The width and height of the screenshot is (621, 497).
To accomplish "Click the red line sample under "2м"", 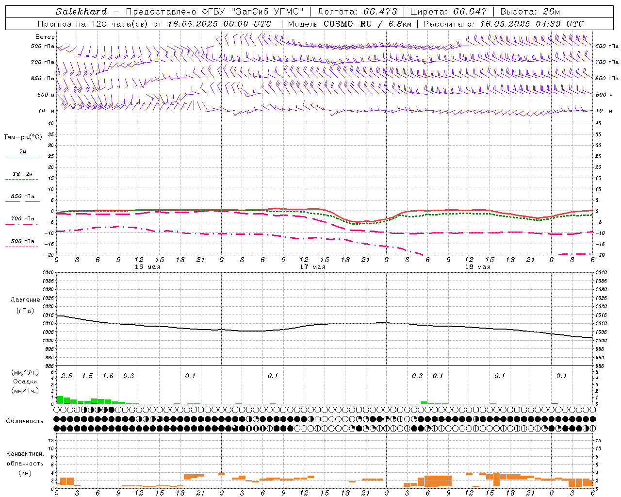I will click(22, 157).
